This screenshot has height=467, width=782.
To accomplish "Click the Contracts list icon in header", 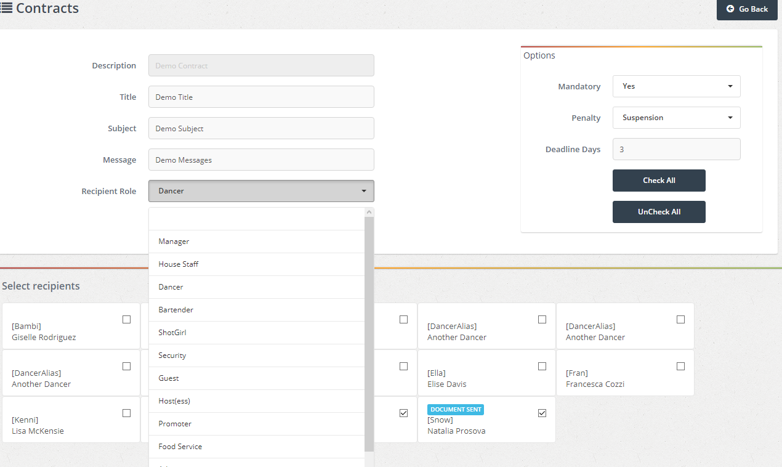I will pyautogui.click(x=6, y=8).
